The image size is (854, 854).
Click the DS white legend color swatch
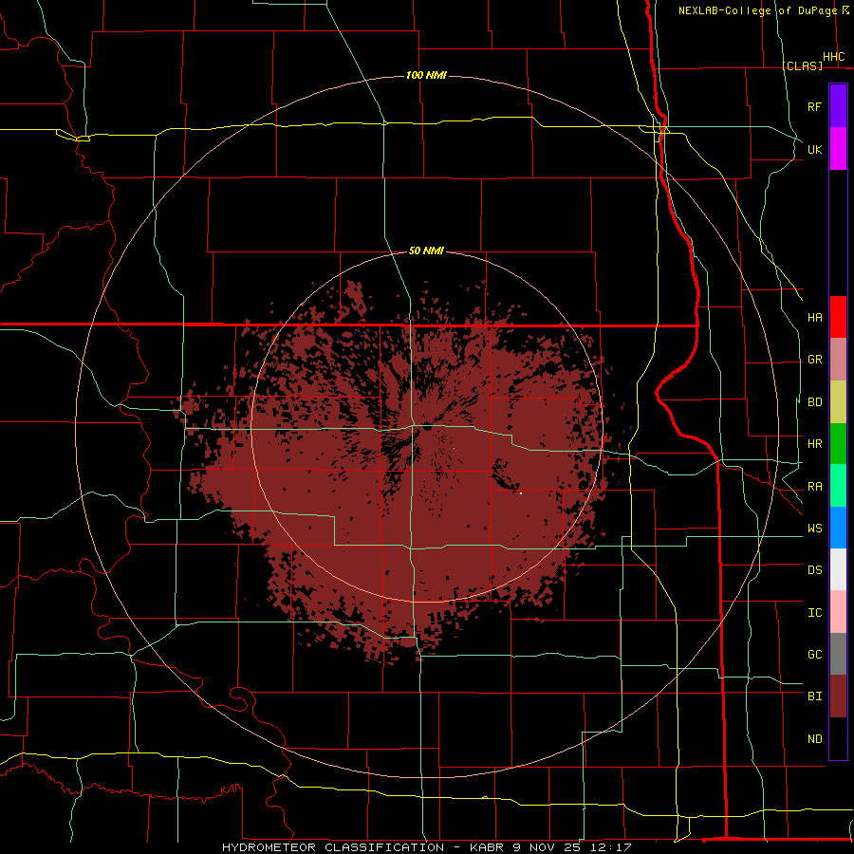[838, 569]
